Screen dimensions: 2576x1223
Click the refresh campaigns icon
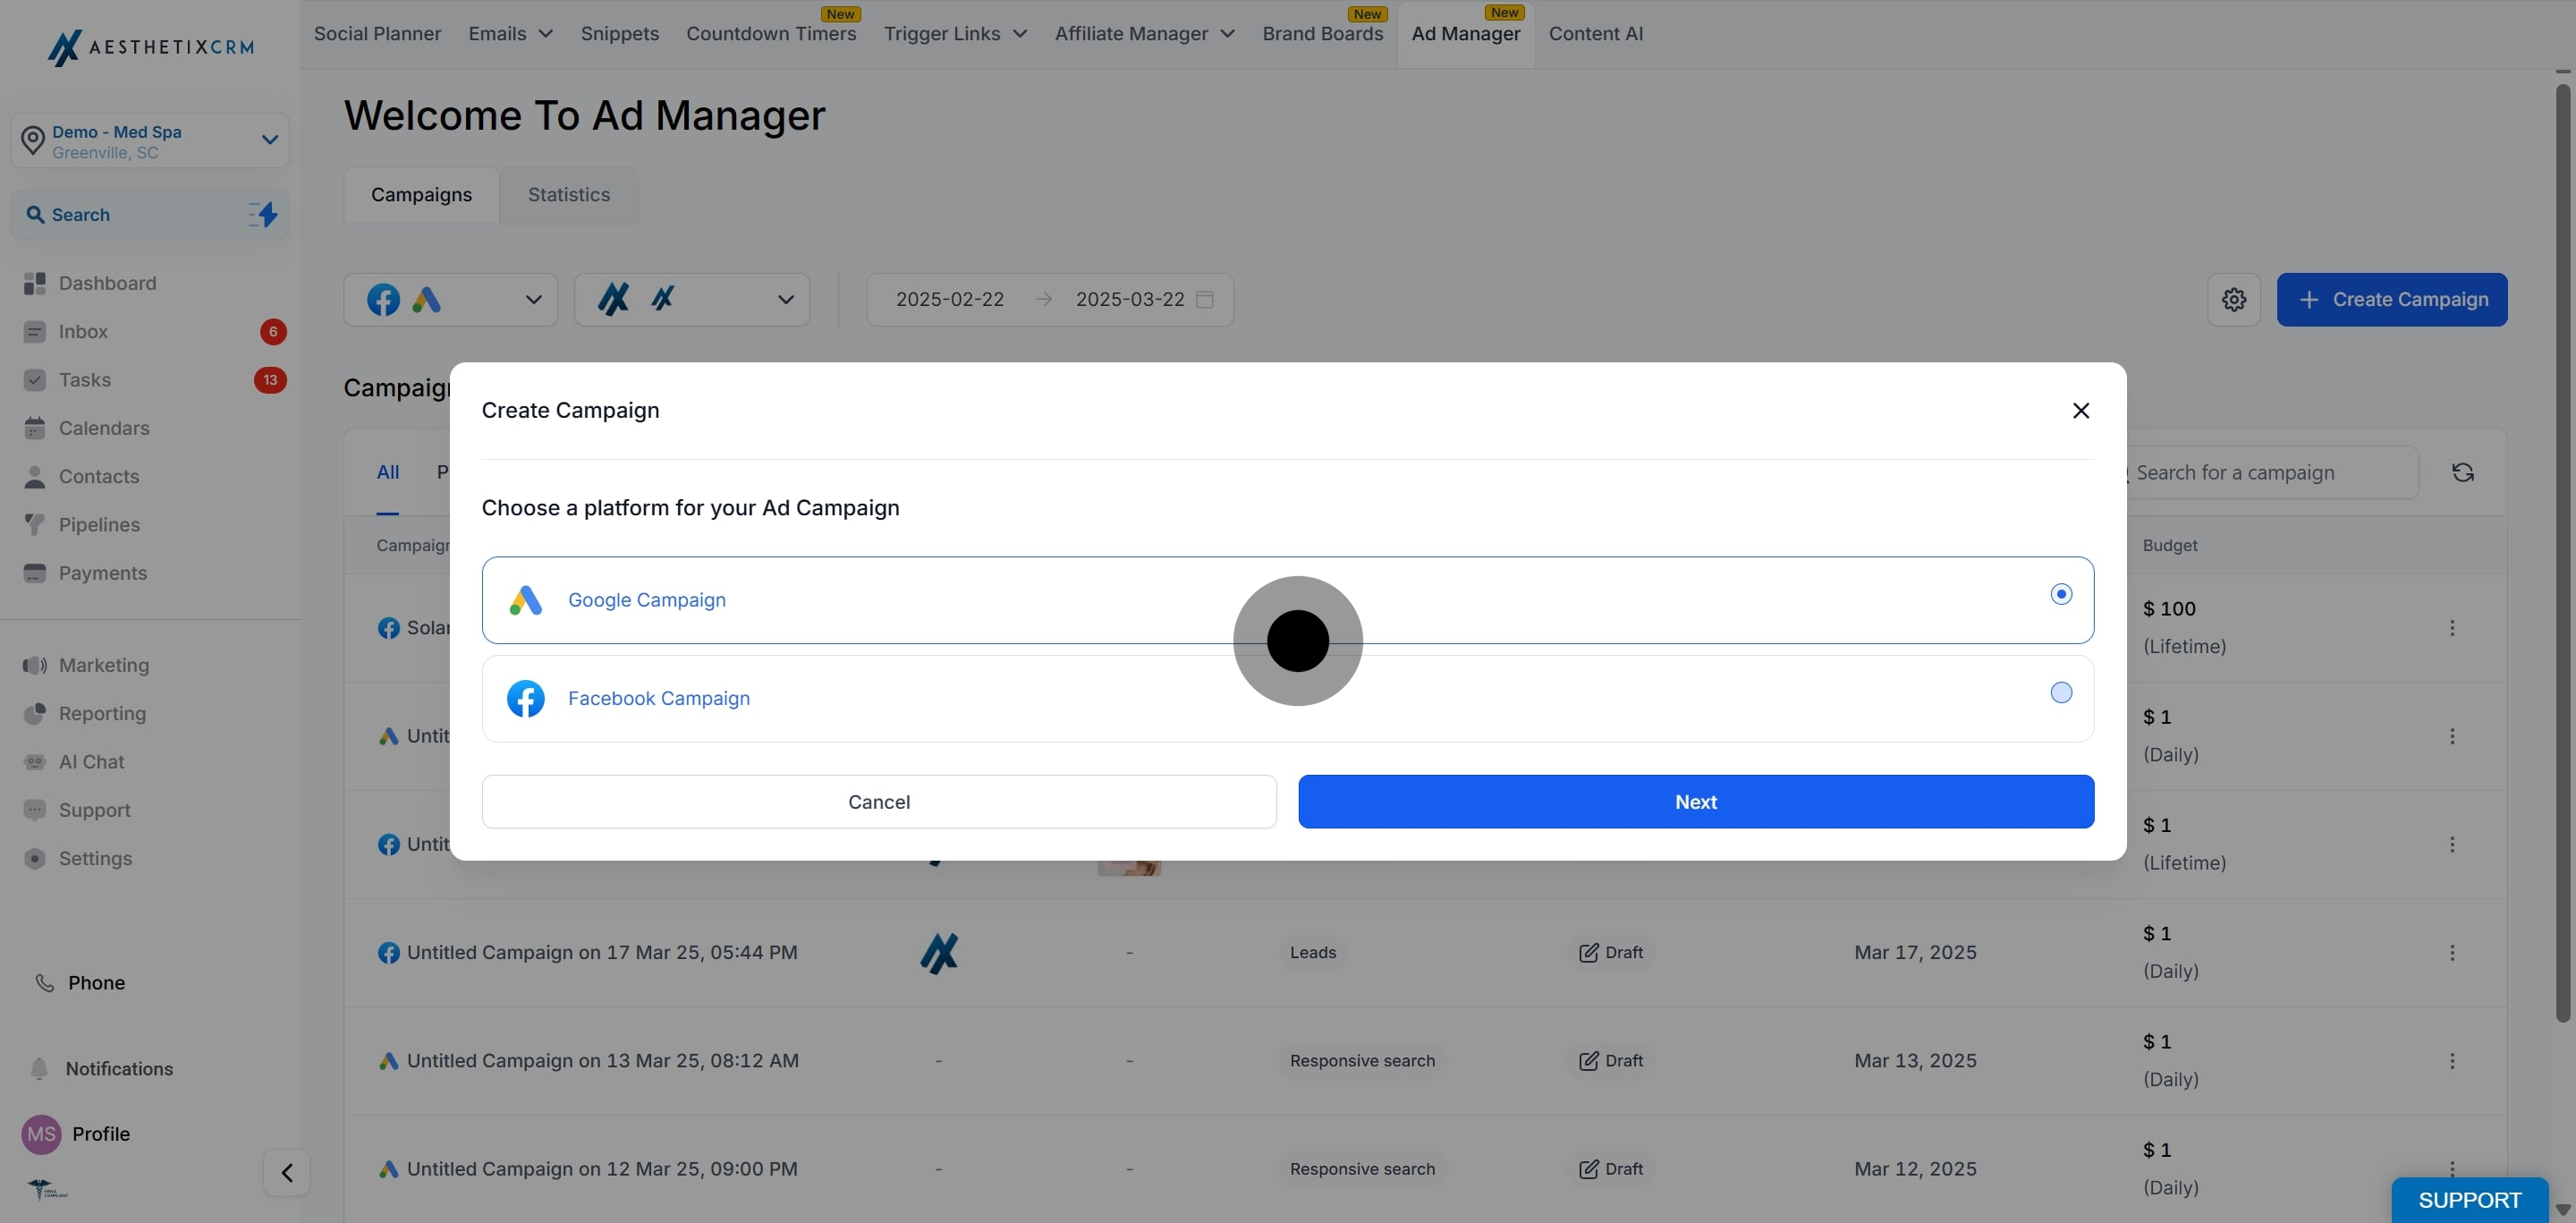pos(2463,473)
